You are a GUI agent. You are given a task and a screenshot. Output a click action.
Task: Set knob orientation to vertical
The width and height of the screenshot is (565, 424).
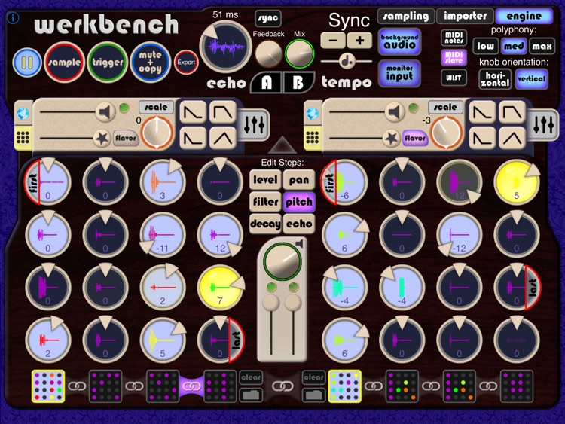pyautogui.click(x=532, y=79)
